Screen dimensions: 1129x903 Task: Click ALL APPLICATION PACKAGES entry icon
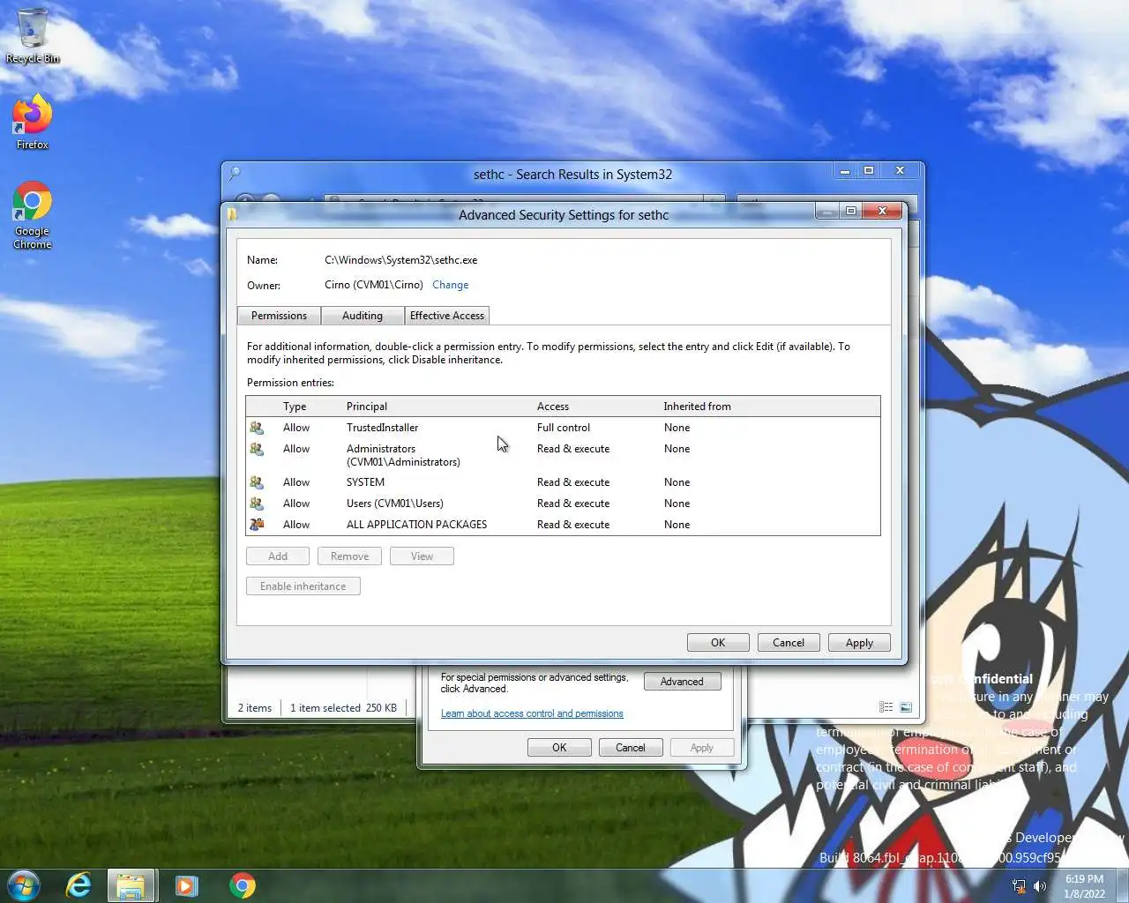click(257, 525)
